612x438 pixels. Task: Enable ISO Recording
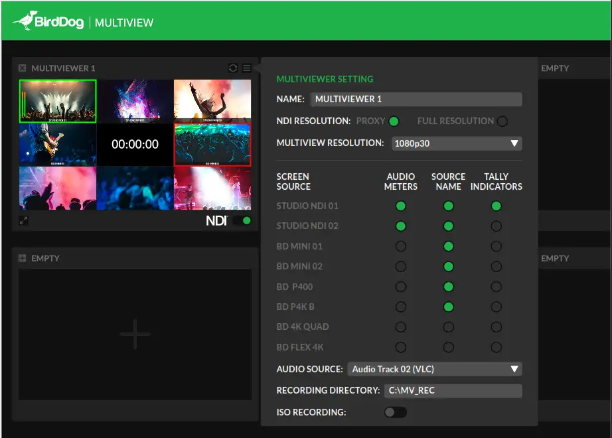click(396, 412)
